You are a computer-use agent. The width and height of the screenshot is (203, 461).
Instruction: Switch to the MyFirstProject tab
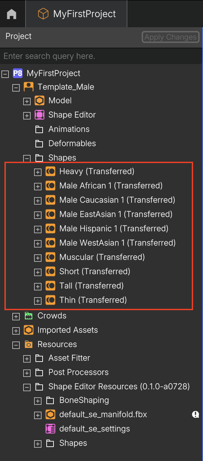[x=76, y=14]
